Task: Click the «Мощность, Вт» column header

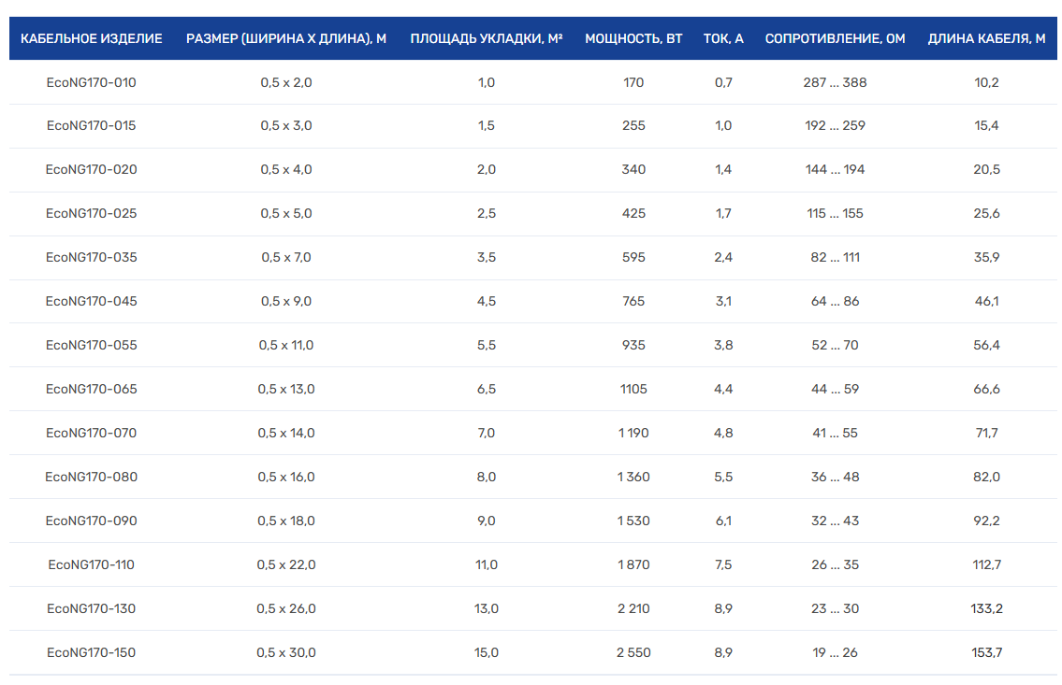Action: [633, 38]
